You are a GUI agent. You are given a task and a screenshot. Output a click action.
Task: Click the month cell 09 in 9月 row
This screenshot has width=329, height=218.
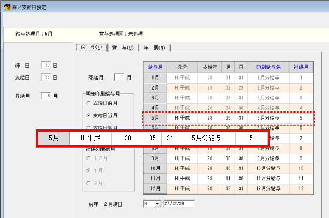(x=228, y=158)
